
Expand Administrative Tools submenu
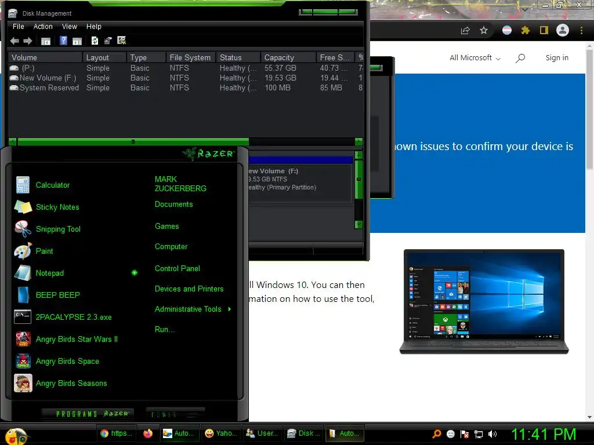point(193,309)
